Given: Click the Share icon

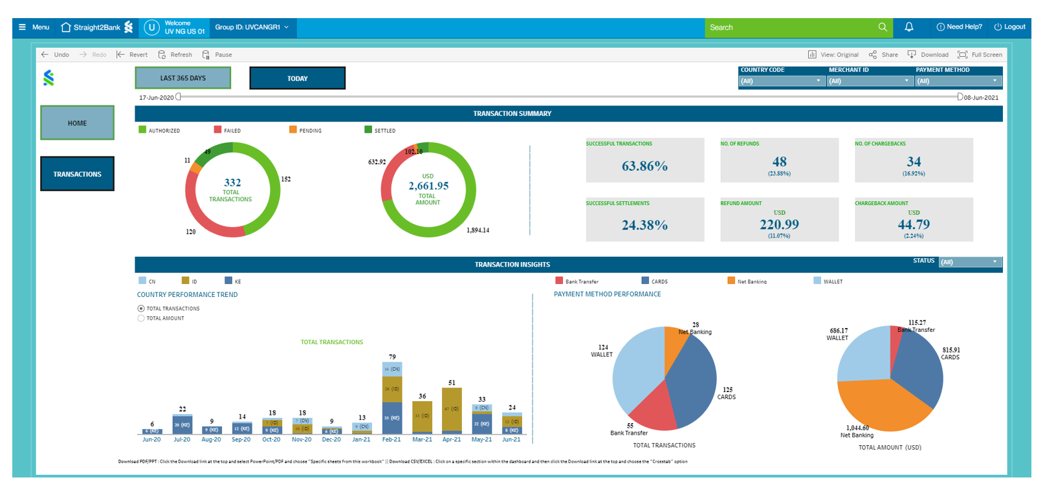Looking at the screenshot, I should pyautogui.click(x=873, y=55).
